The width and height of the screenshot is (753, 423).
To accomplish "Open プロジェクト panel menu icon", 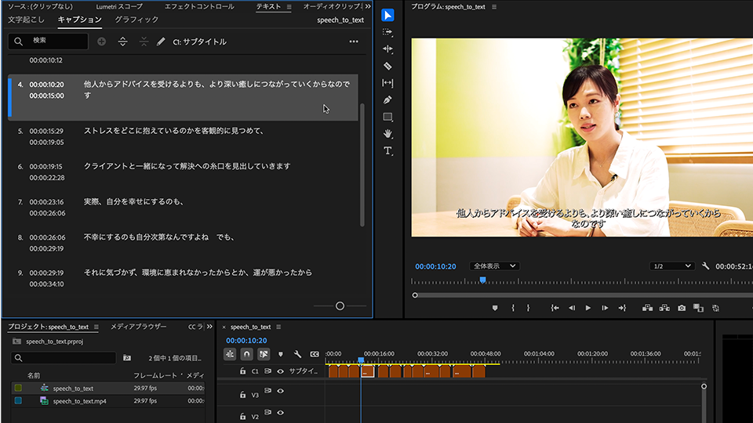I will (x=96, y=327).
